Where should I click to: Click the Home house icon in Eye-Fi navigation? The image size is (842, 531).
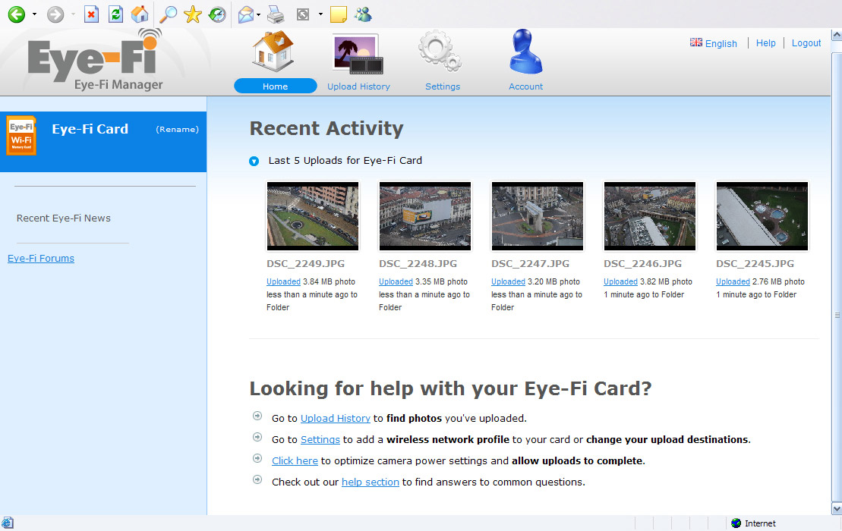pyautogui.click(x=273, y=51)
